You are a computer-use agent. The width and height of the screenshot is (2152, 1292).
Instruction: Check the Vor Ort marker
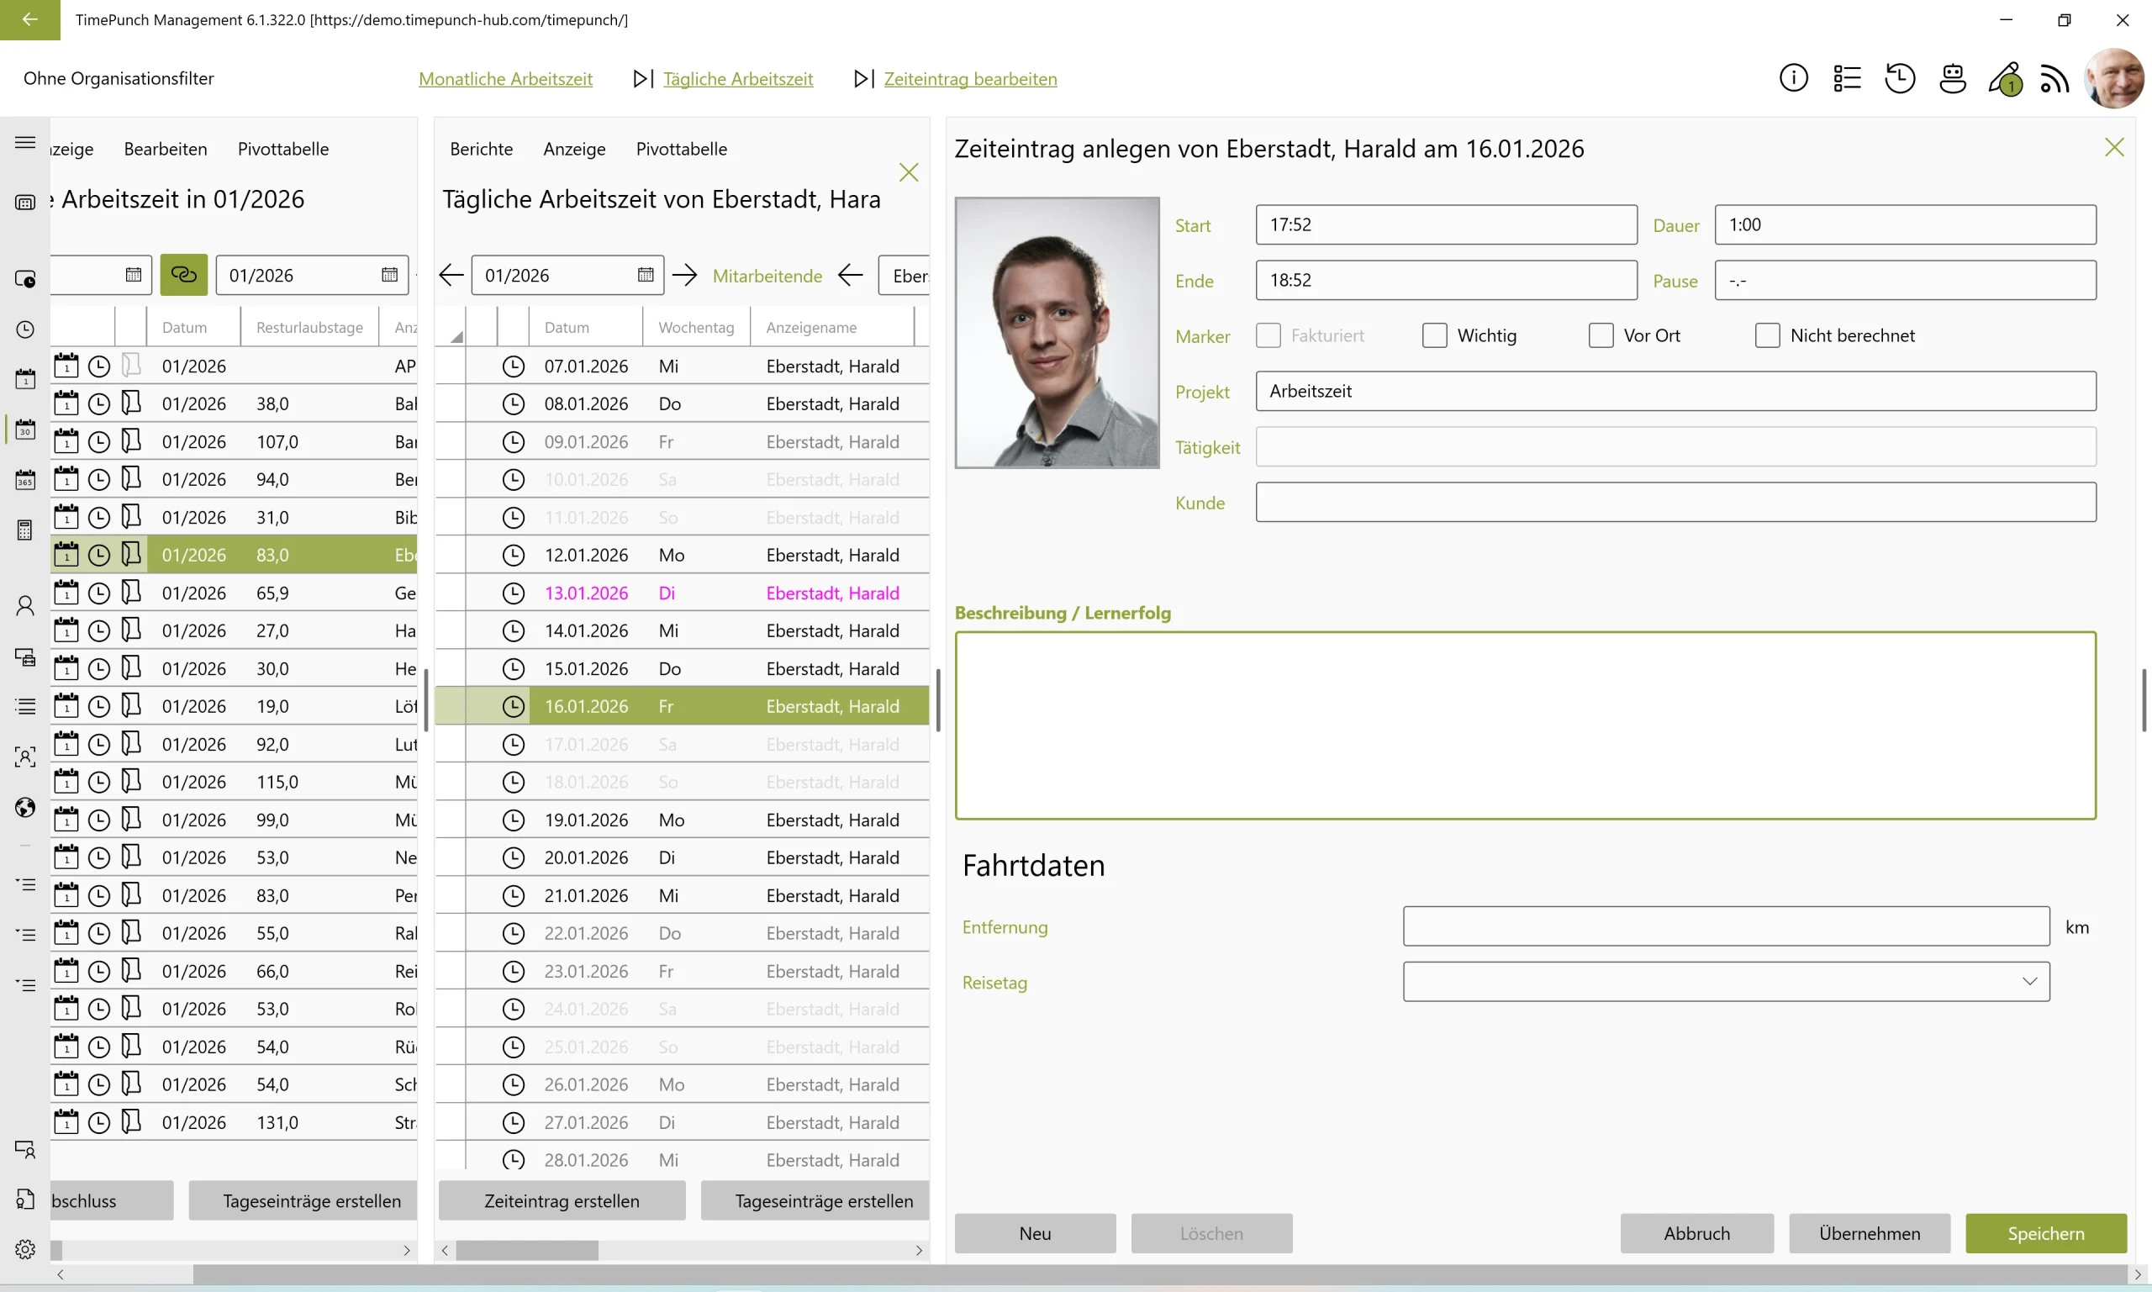tap(1600, 336)
